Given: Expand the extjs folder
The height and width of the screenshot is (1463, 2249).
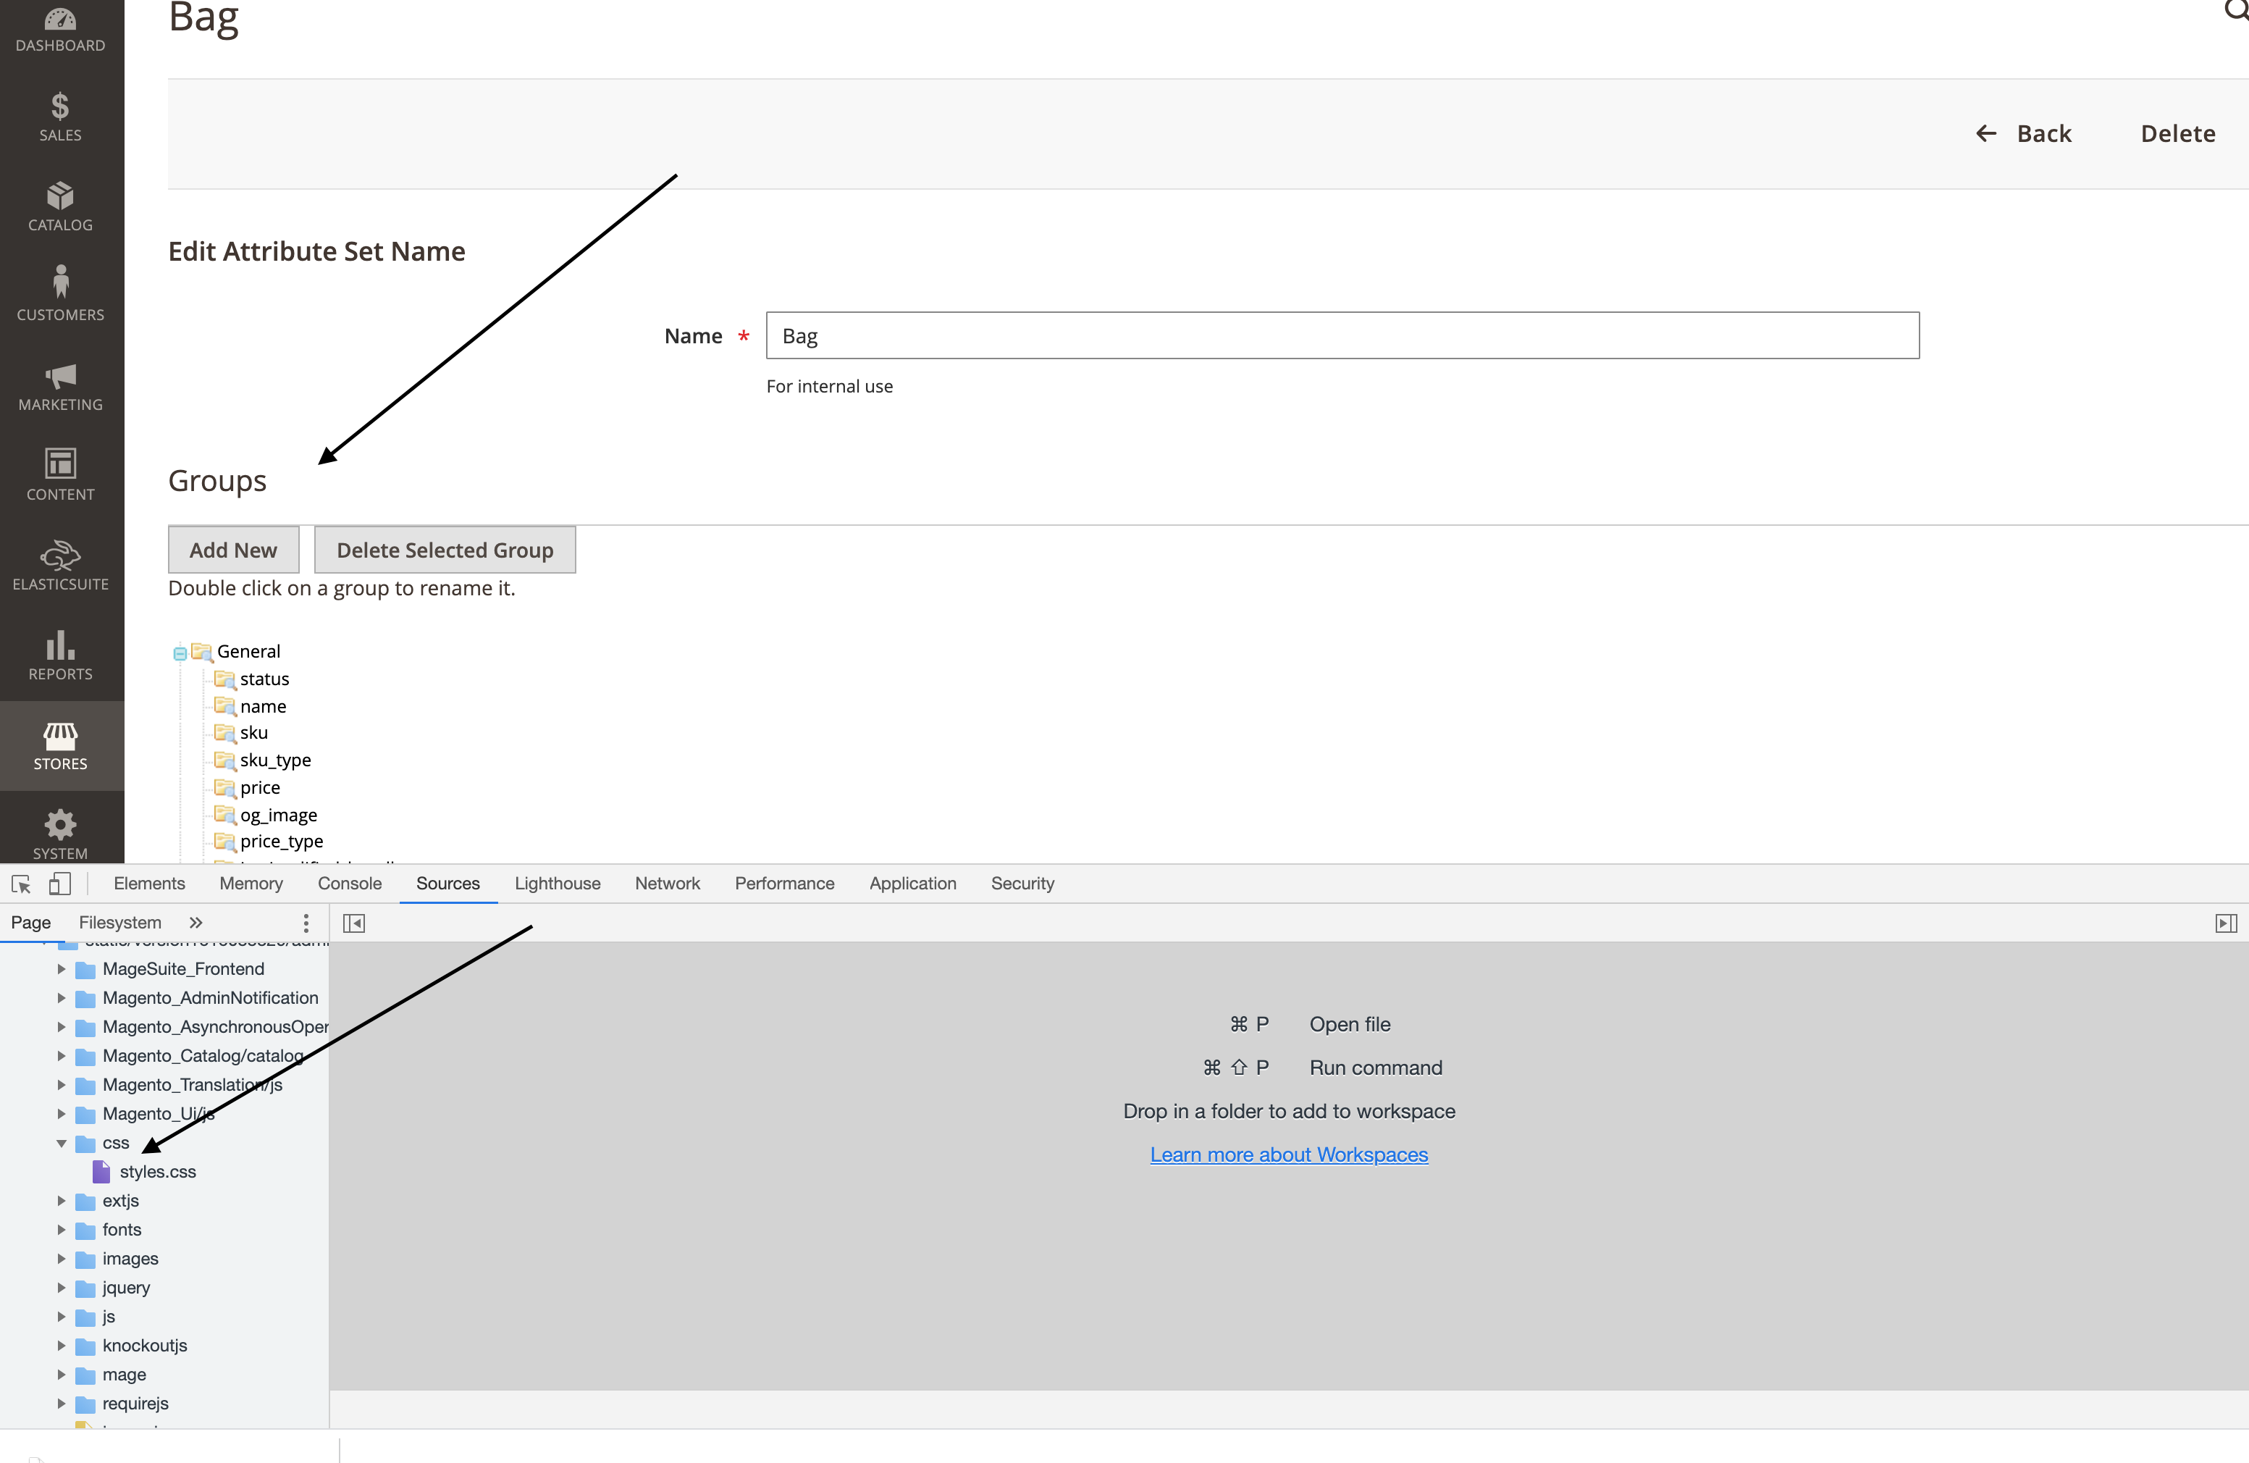Looking at the screenshot, I should (62, 1200).
